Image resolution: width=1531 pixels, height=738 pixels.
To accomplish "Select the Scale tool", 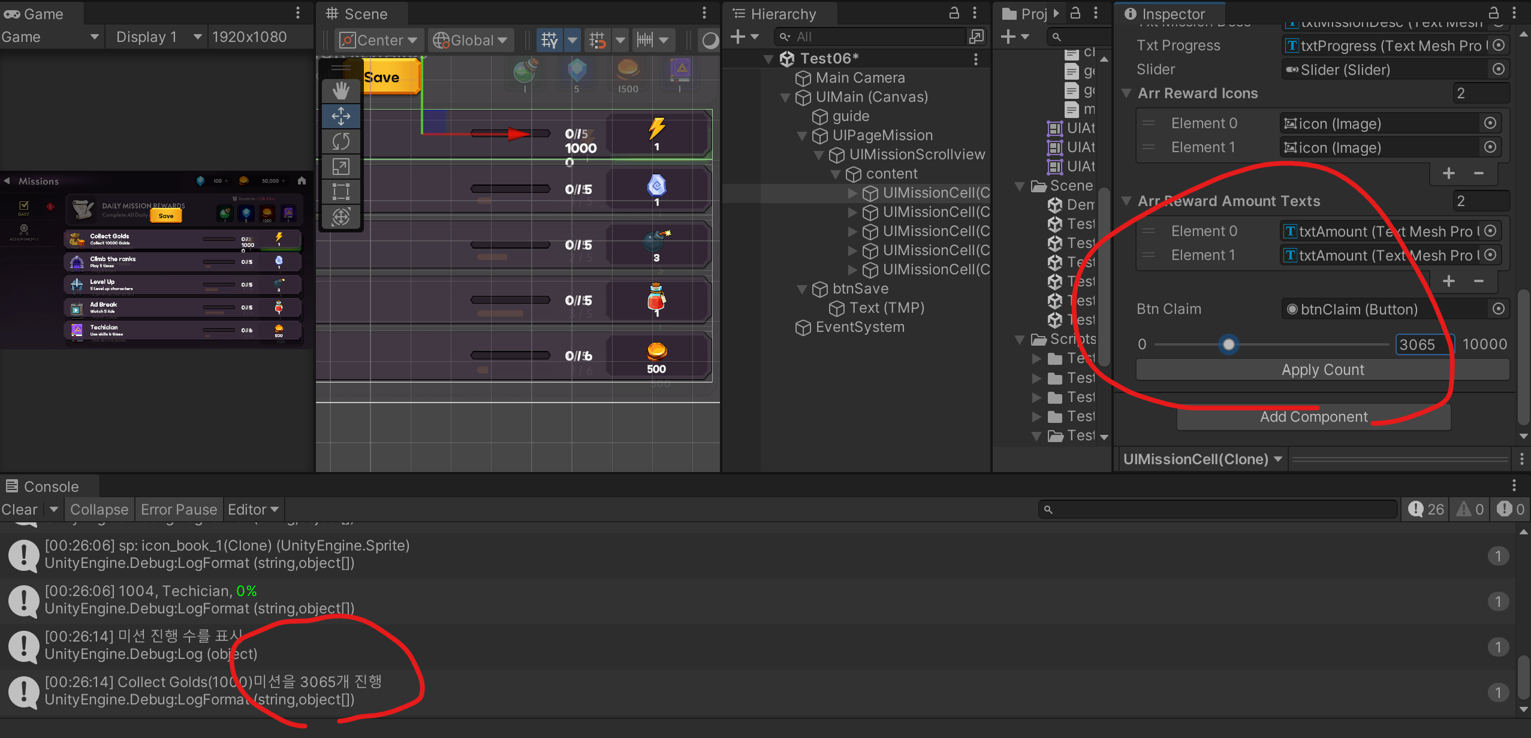I will point(340,167).
